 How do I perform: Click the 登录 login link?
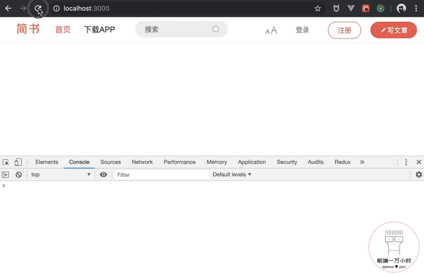[x=302, y=30]
